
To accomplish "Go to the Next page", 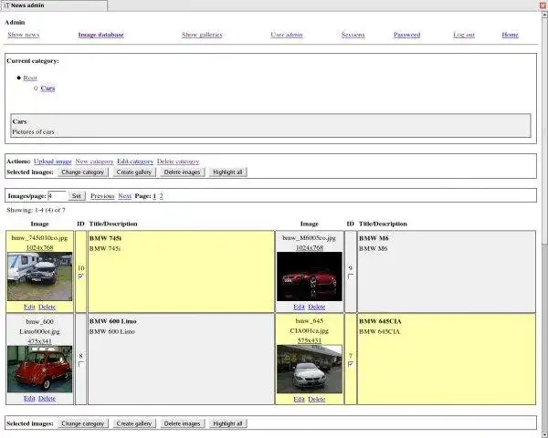I will coord(125,196).
